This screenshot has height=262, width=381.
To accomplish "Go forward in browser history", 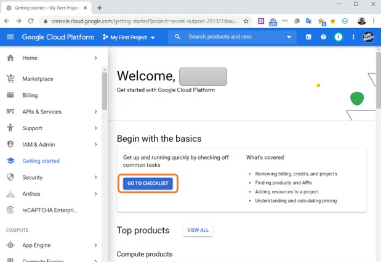I will point(18,21).
